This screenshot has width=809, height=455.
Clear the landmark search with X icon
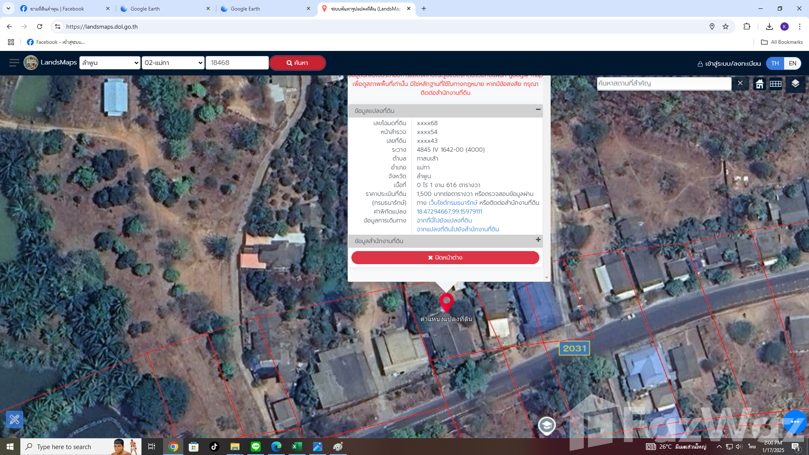tap(740, 83)
